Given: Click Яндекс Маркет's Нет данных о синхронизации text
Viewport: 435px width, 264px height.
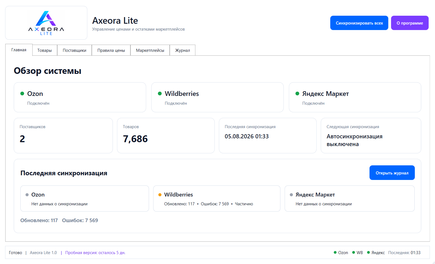Looking at the screenshot, I should click(x=324, y=204).
